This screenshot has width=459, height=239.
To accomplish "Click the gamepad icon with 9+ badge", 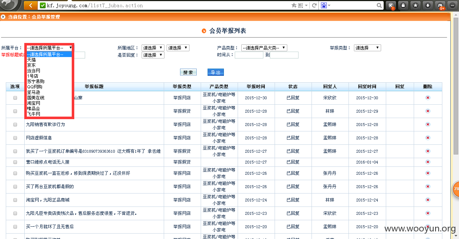I will (440, 5).
